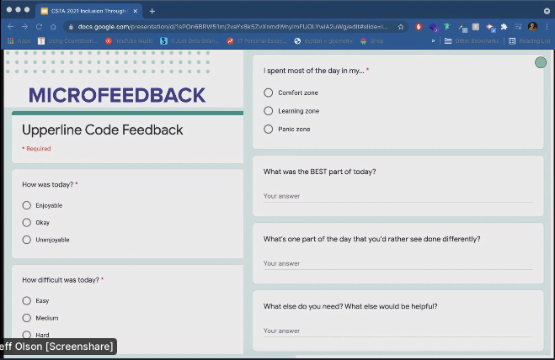Open the YouTube Music bookmark
The height and width of the screenshot is (360, 555).
pyautogui.click(x=129, y=41)
